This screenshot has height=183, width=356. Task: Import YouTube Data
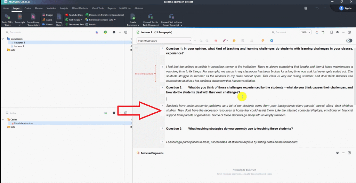click(x=74, y=15)
